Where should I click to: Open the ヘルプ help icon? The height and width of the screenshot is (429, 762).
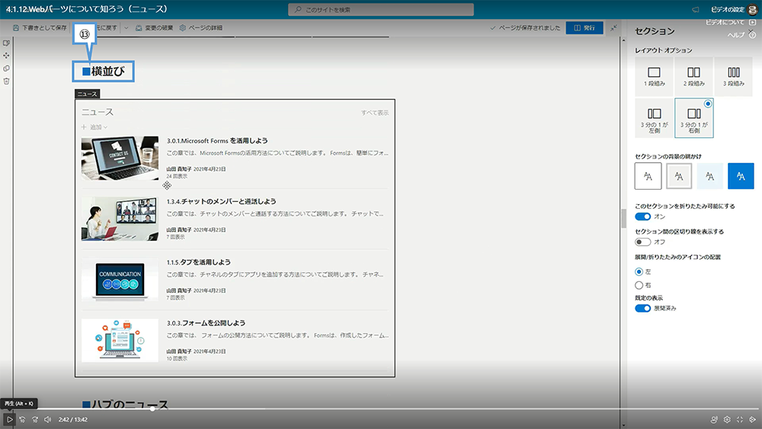[752, 35]
